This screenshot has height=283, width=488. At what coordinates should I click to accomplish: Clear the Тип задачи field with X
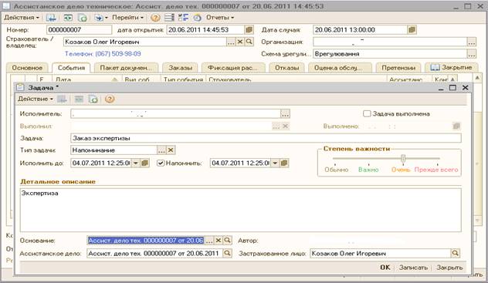click(x=171, y=150)
